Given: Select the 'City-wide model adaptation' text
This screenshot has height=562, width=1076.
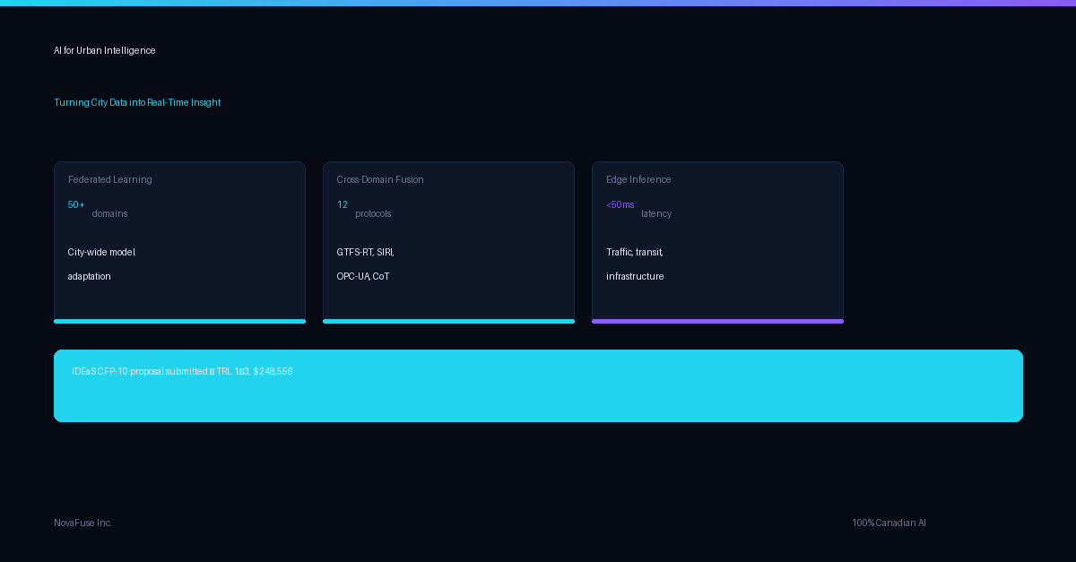Looking at the screenshot, I should [101, 264].
